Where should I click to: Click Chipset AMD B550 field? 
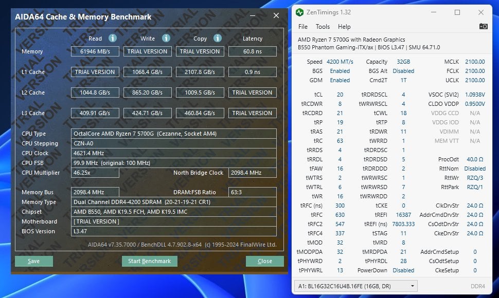(x=174, y=212)
